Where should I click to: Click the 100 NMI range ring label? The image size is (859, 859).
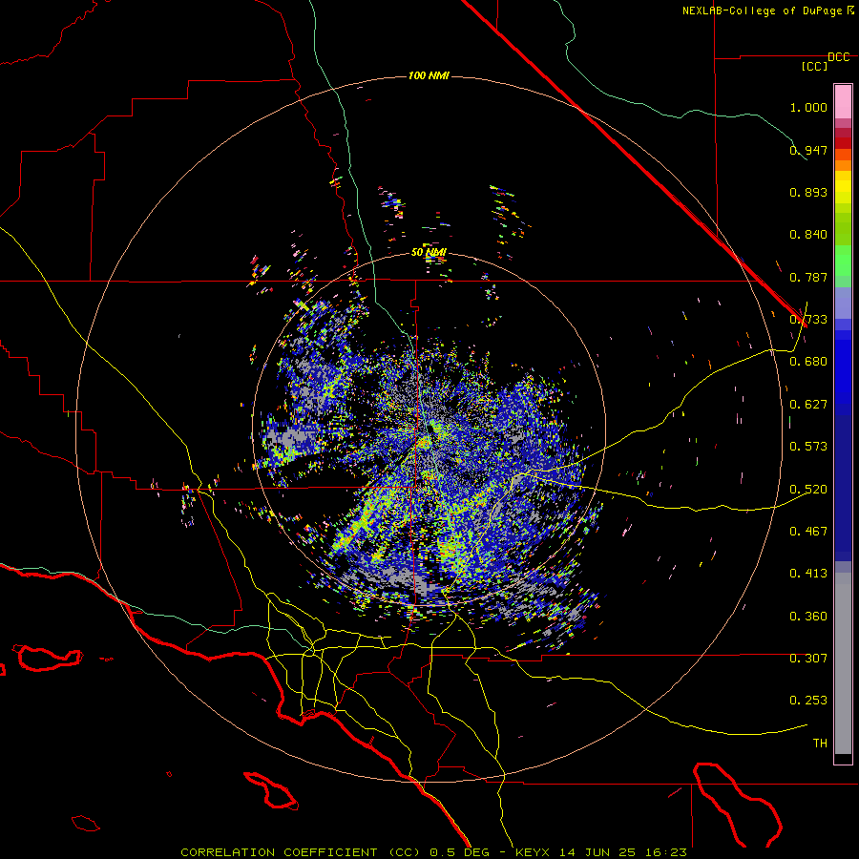pos(429,75)
